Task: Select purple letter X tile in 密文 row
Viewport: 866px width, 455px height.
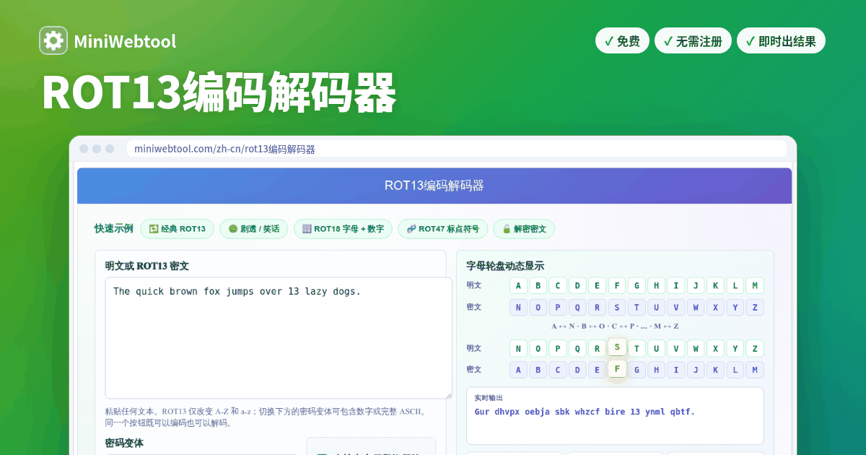Action: (715, 308)
